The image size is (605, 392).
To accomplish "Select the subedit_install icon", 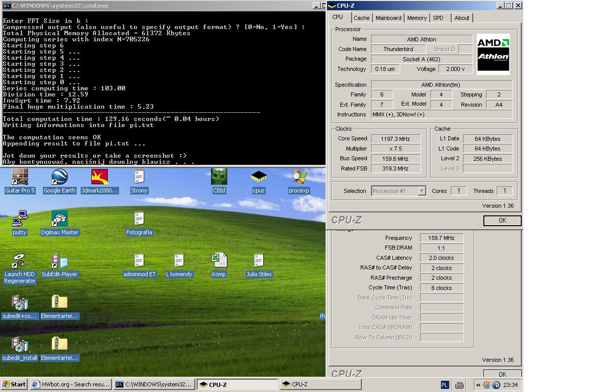I will 19,349.
